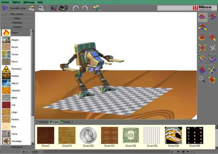Open help via the question mark icon
This screenshot has height=154, width=218.
(x=97, y=8)
